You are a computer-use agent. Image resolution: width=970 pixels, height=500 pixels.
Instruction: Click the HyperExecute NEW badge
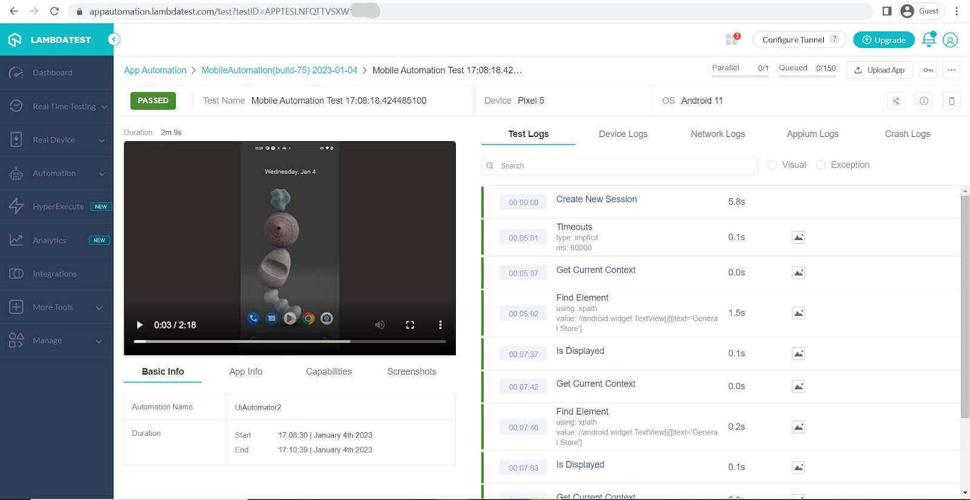101,207
